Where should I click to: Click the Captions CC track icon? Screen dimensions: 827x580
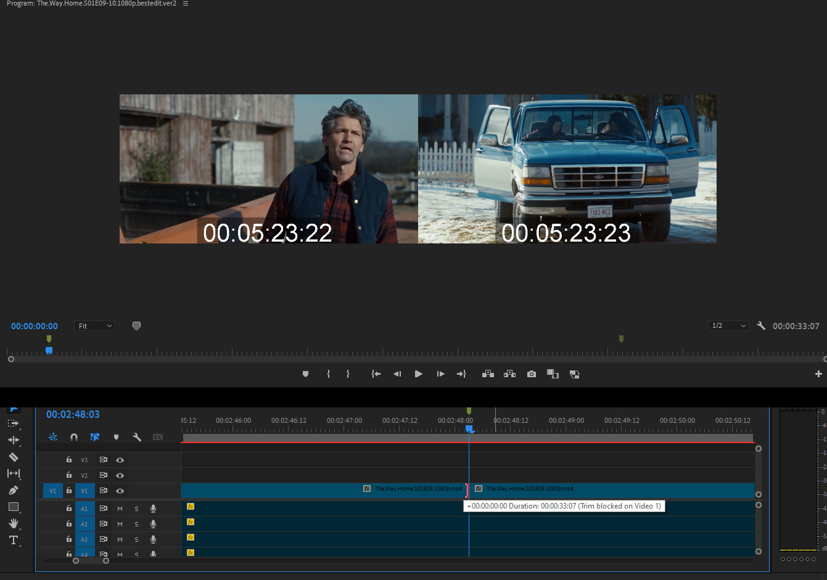pos(158,437)
